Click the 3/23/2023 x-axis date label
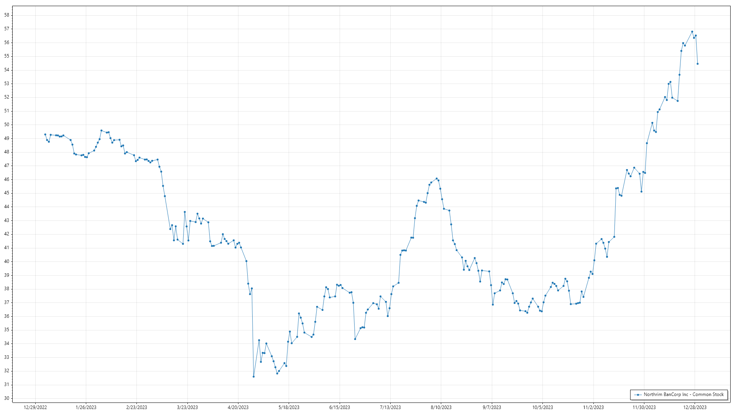This screenshot has width=736, height=414. (187, 407)
